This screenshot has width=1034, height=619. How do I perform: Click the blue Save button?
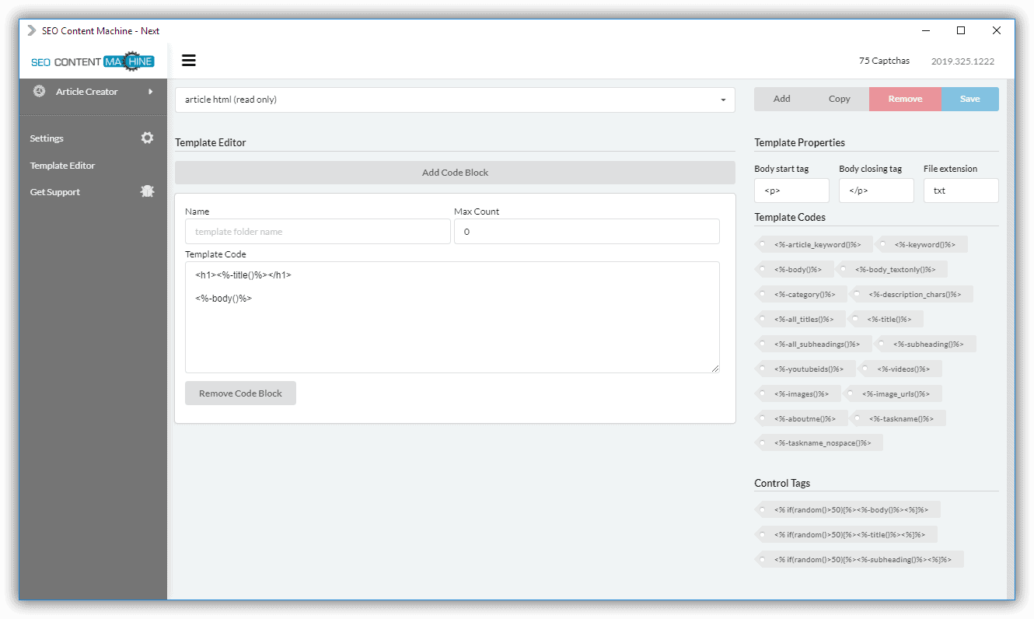click(970, 99)
